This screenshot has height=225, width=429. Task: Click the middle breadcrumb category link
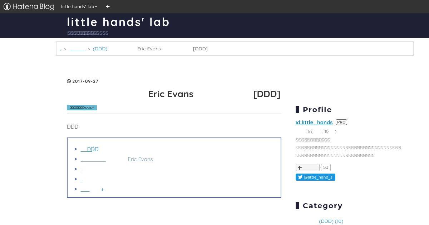77,49
